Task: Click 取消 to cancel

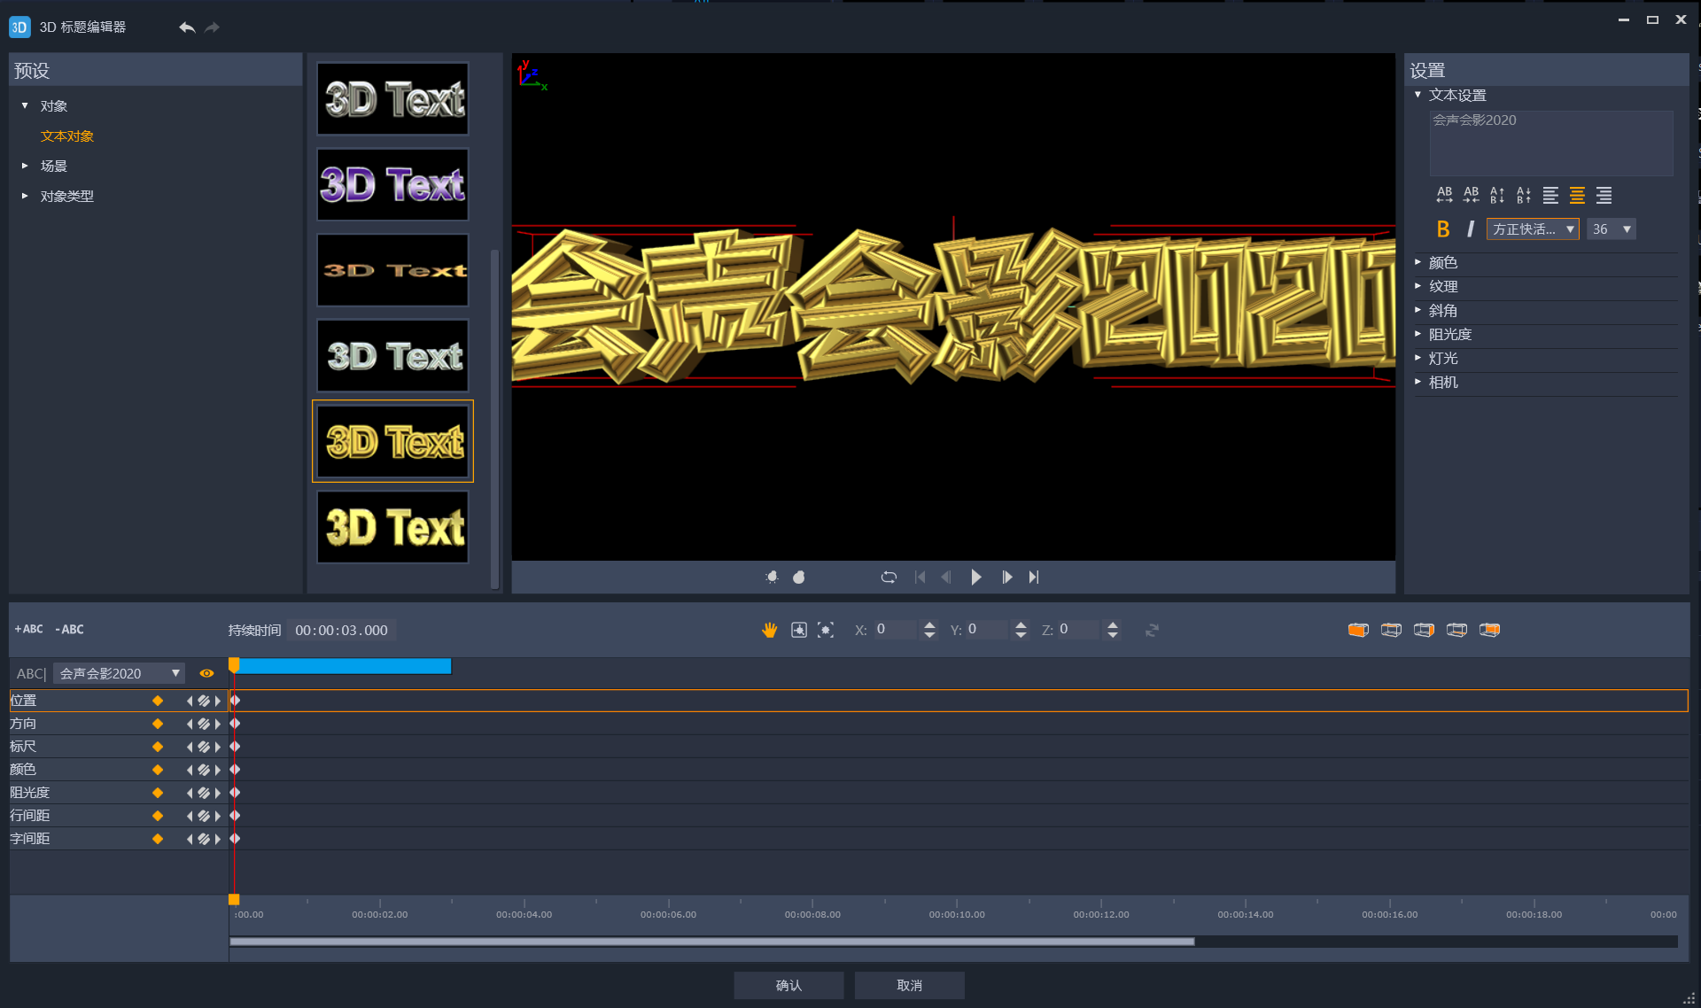Action: click(x=909, y=985)
